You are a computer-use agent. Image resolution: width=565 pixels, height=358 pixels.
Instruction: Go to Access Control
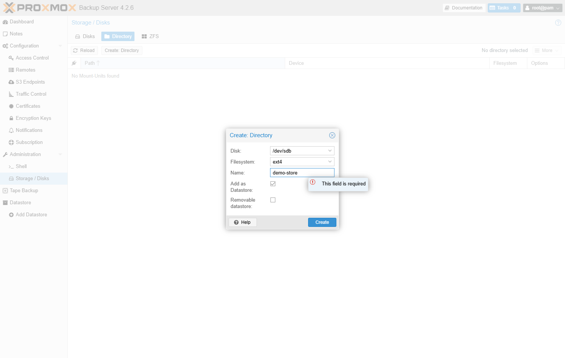point(34,58)
